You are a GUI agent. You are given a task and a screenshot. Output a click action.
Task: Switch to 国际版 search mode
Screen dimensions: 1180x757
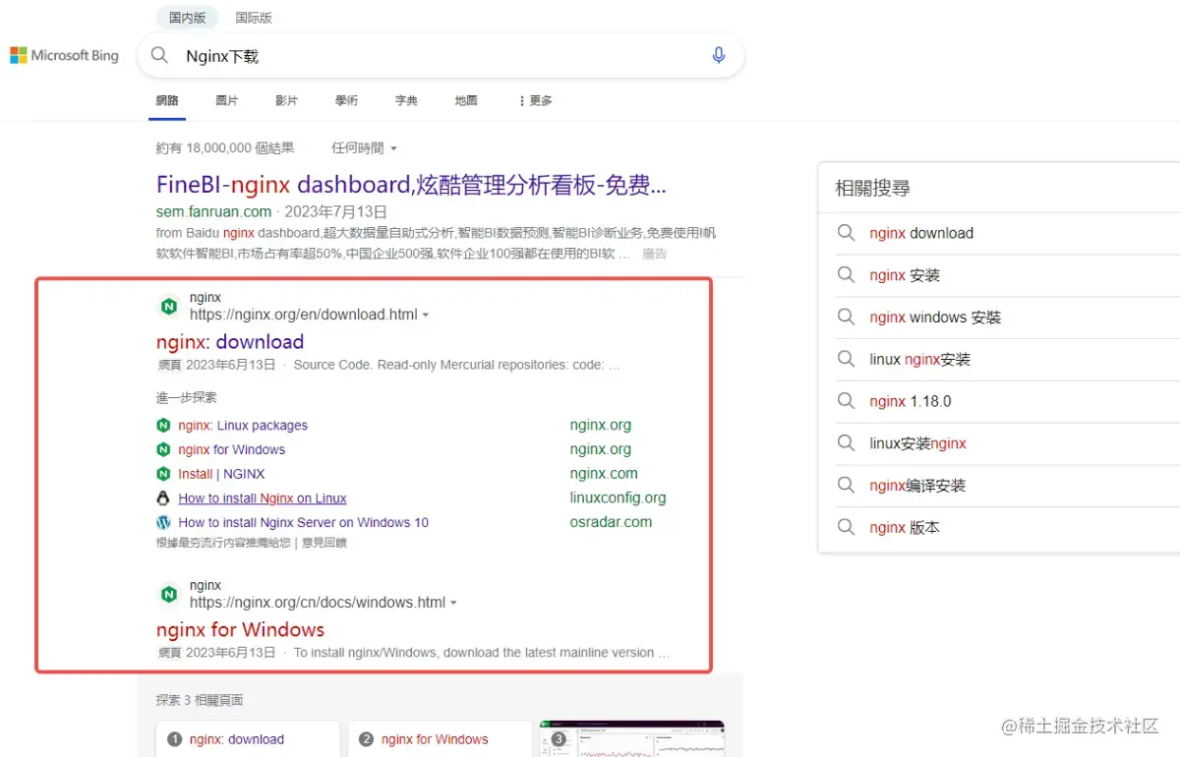tap(254, 18)
